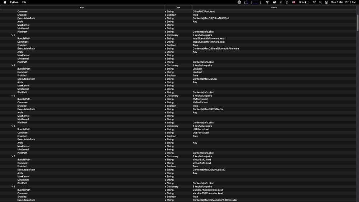Viewport: 359px width, 202px height.
Task: Click the coffee cup menu bar icon
Action: coord(274,2)
